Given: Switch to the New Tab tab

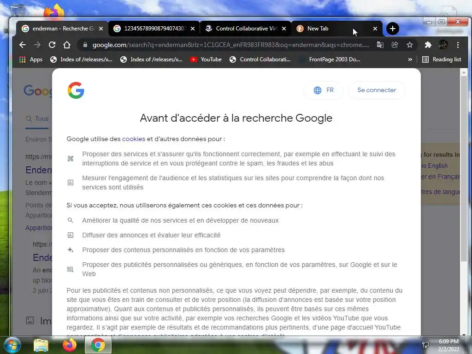Looking at the screenshot, I should pos(336,29).
